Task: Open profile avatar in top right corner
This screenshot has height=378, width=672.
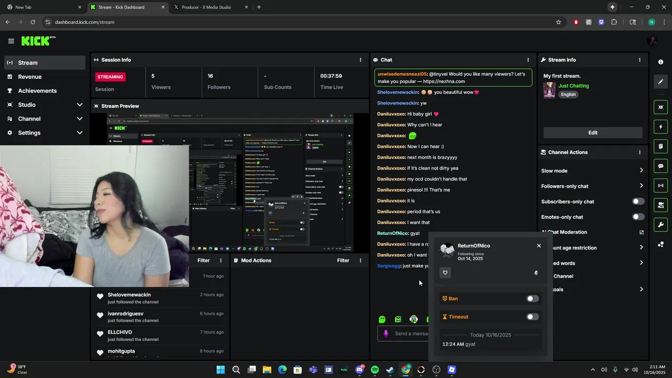Action: pyautogui.click(x=653, y=41)
